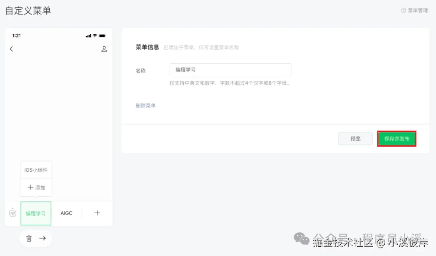Click the back chevron in the phone preview
The width and height of the screenshot is (436, 256).
11,49
